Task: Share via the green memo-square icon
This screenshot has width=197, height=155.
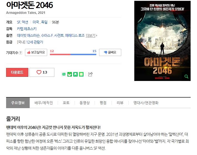Action: (81, 74)
